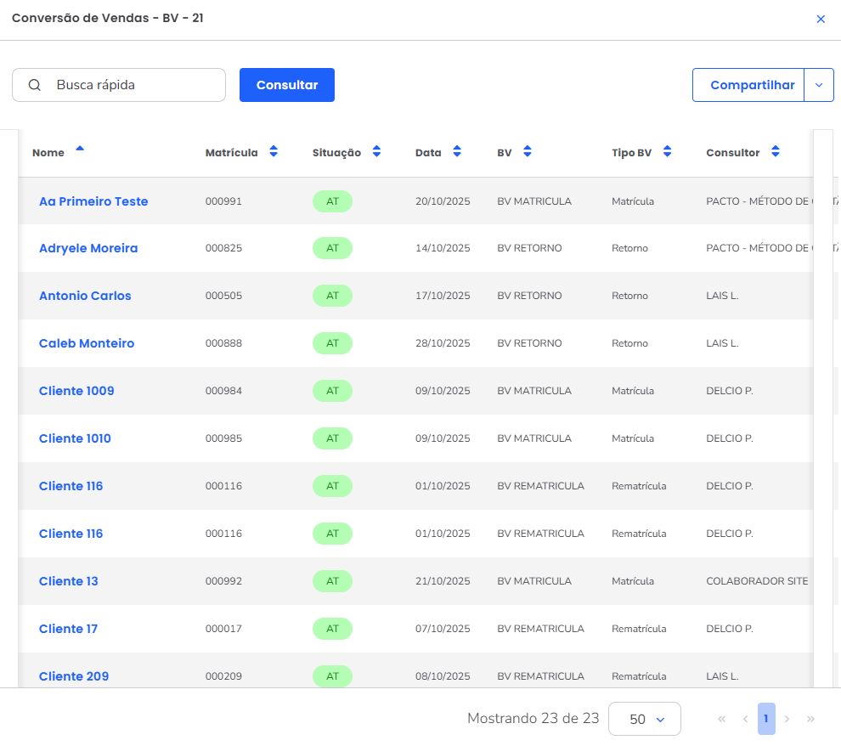Open the 50 rows-per-page dropdown

point(645,719)
